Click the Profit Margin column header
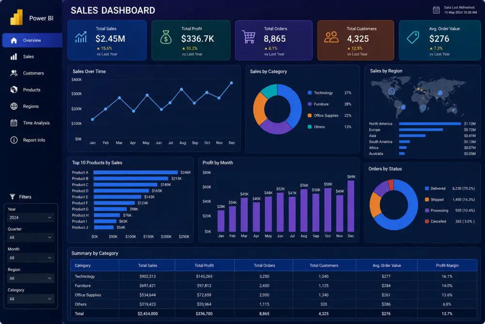Screen dimensions: 485x324 click(447, 265)
